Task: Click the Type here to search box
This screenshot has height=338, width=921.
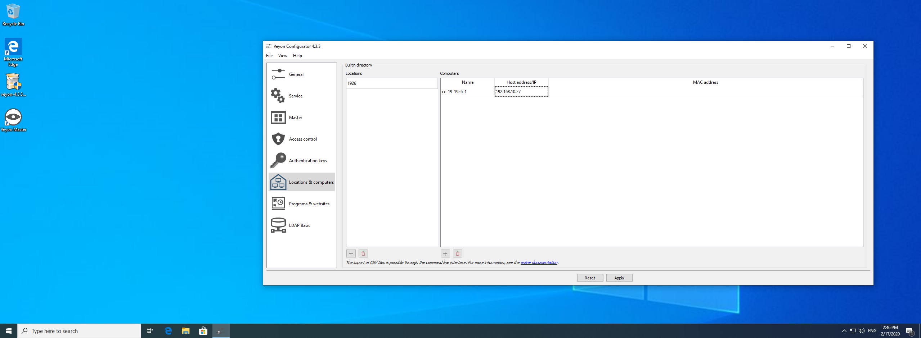Action: [79, 331]
